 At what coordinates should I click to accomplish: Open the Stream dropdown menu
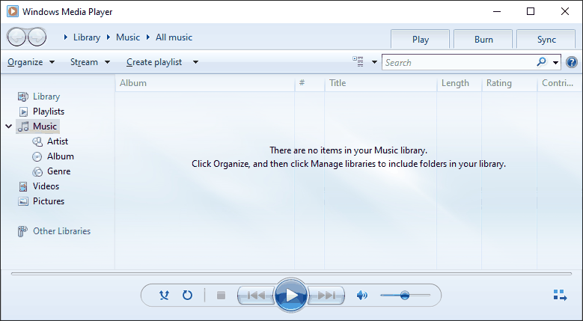coord(91,62)
